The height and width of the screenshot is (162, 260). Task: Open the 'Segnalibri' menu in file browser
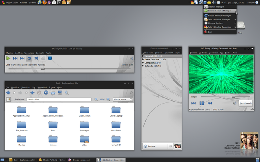[42, 87]
